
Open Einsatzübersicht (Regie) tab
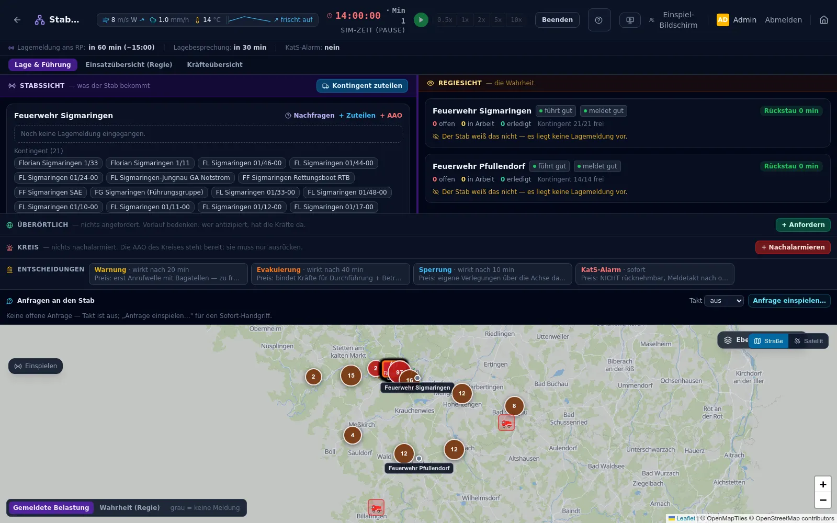point(129,65)
